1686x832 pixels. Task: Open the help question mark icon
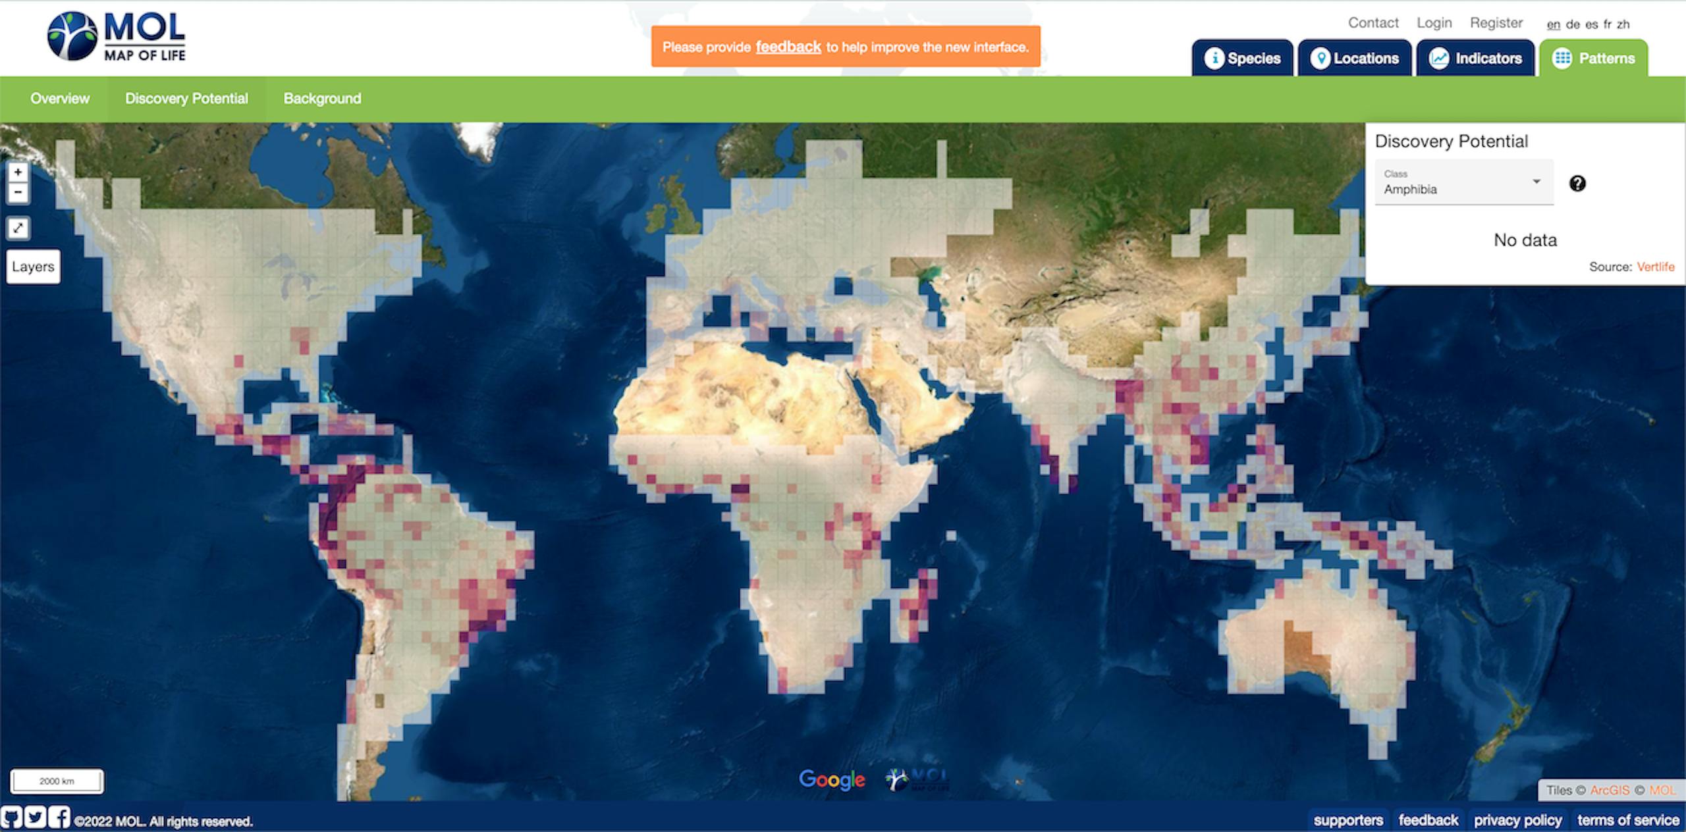pyautogui.click(x=1577, y=184)
